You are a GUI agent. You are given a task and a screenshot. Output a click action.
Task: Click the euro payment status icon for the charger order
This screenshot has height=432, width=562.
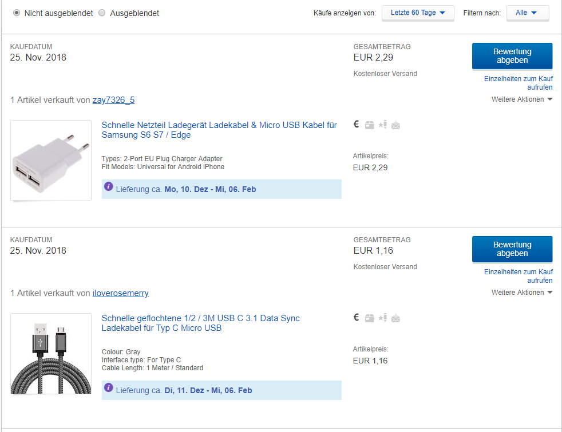(356, 124)
